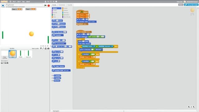Viewport: 199px width, 112px height.
Task: Open the Edit menu
Action: (x=19, y=2)
